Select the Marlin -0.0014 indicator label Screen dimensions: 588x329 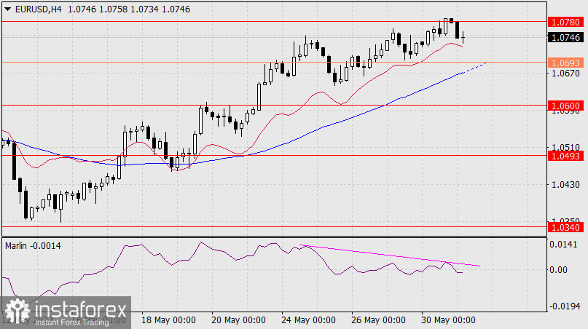click(x=33, y=246)
